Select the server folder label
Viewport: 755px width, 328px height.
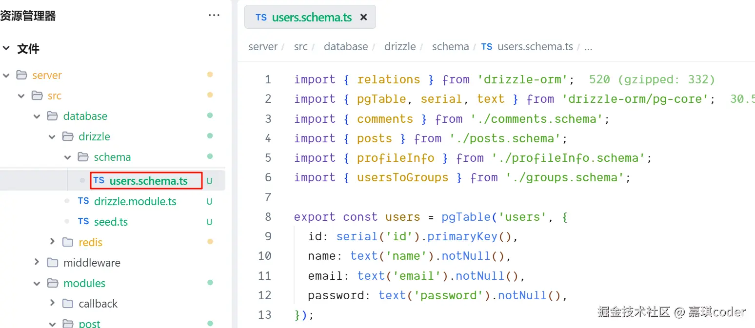coord(47,76)
